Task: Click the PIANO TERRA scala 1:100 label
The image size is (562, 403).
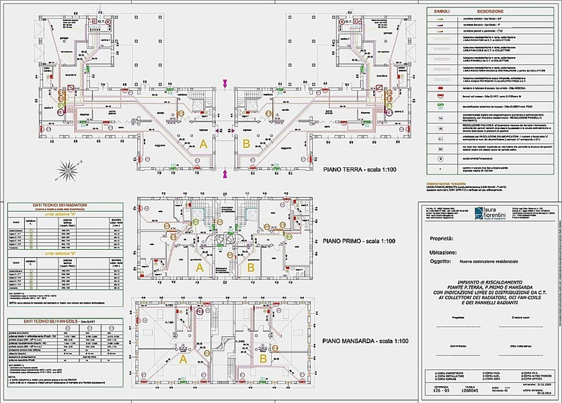Action: [x=360, y=170]
